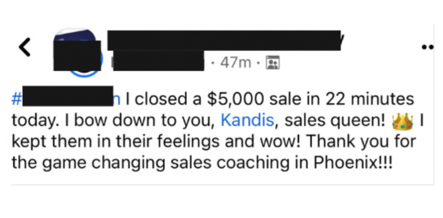Click the blue hash symbol of the hashtag
443x218 pixels.
tap(16, 99)
